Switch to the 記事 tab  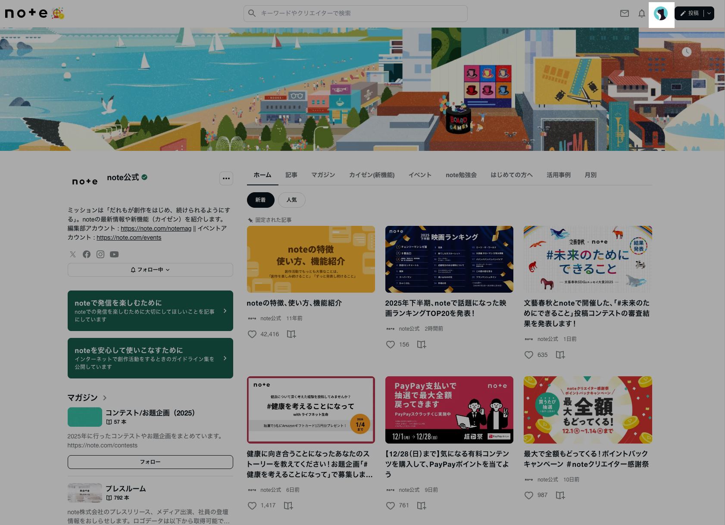tap(291, 175)
